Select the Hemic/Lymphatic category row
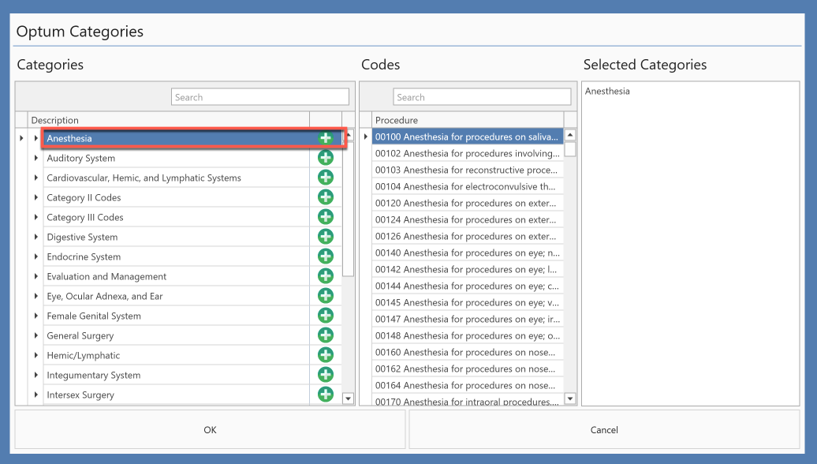The height and width of the screenshot is (464, 817). pyautogui.click(x=176, y=355)
